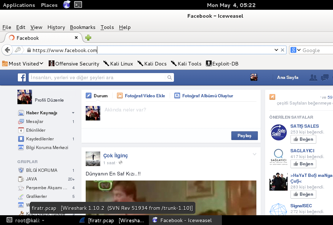Open the Bookmarks menu
Screen dimensions: 333x225
point(82,27)
